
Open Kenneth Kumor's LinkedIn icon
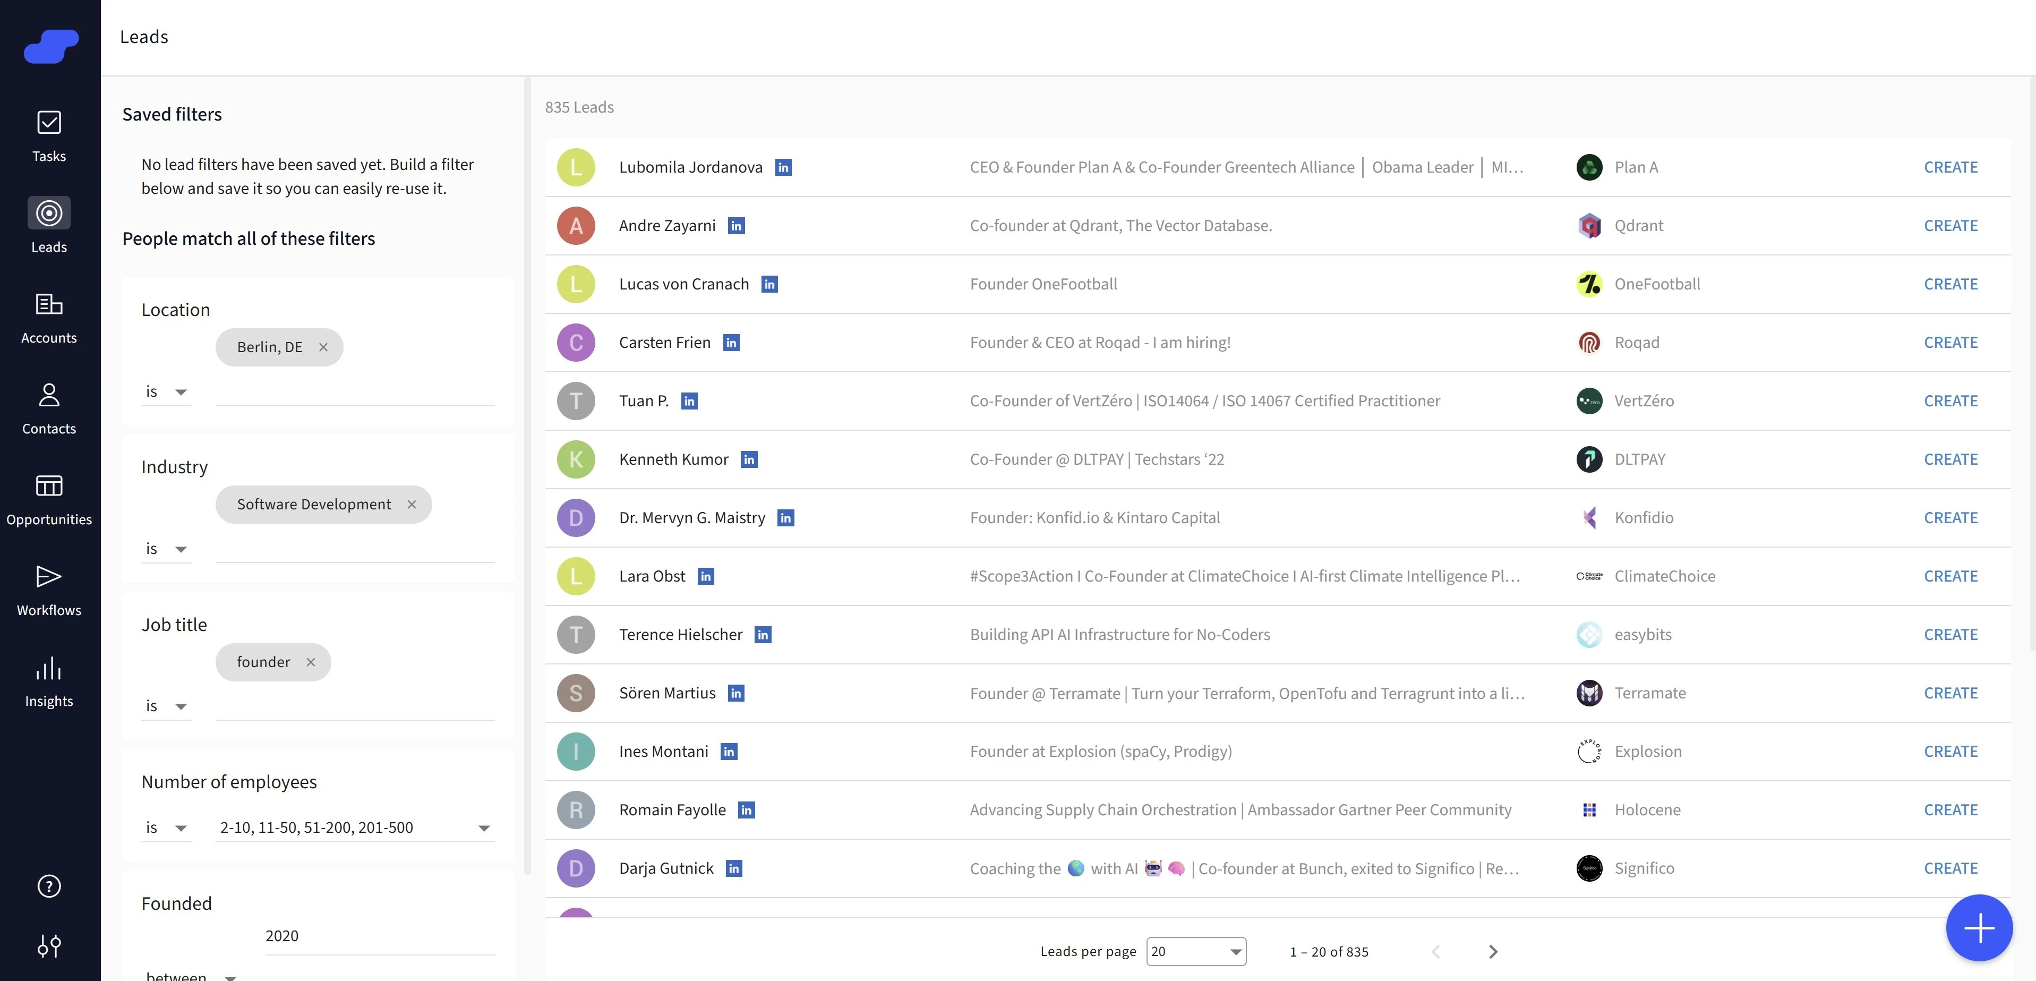[x=748, y=460]
